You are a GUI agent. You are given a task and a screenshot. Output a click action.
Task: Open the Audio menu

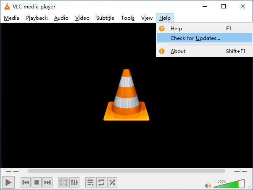(61, 18)
